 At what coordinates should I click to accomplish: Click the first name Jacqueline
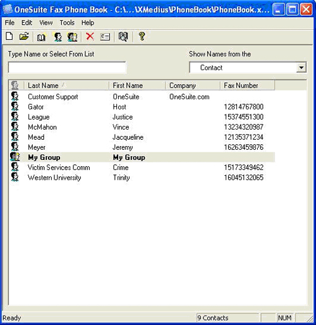click(x=128, y=137)
